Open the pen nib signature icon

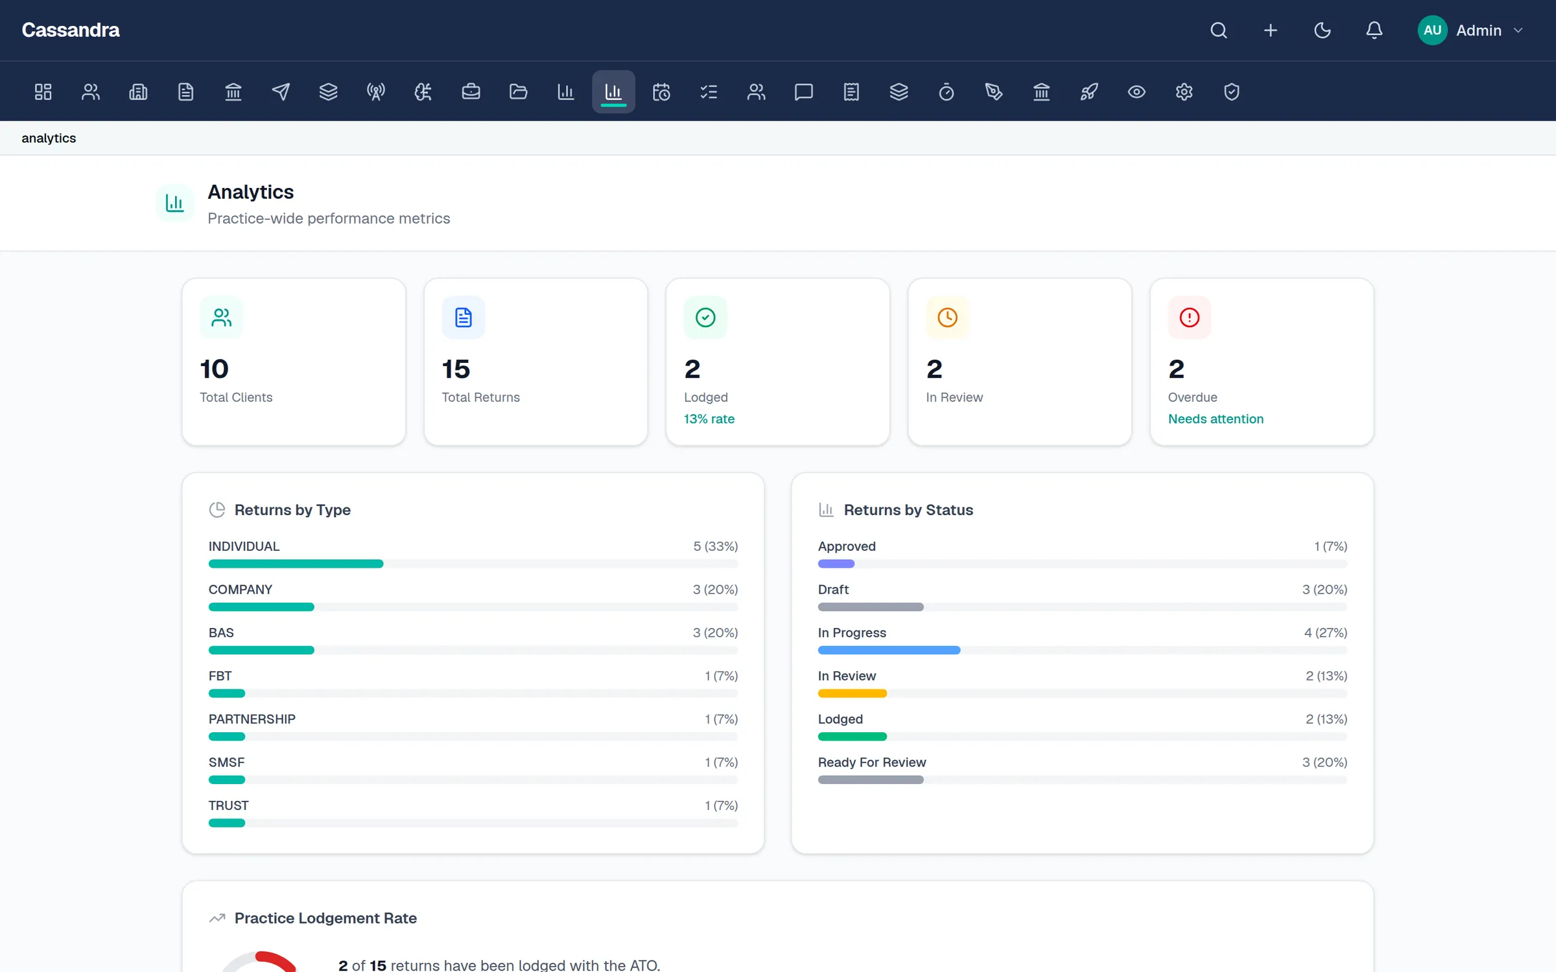994,92
